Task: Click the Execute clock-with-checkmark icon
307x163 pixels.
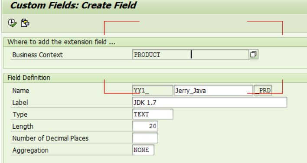Action: coord(12,23)
